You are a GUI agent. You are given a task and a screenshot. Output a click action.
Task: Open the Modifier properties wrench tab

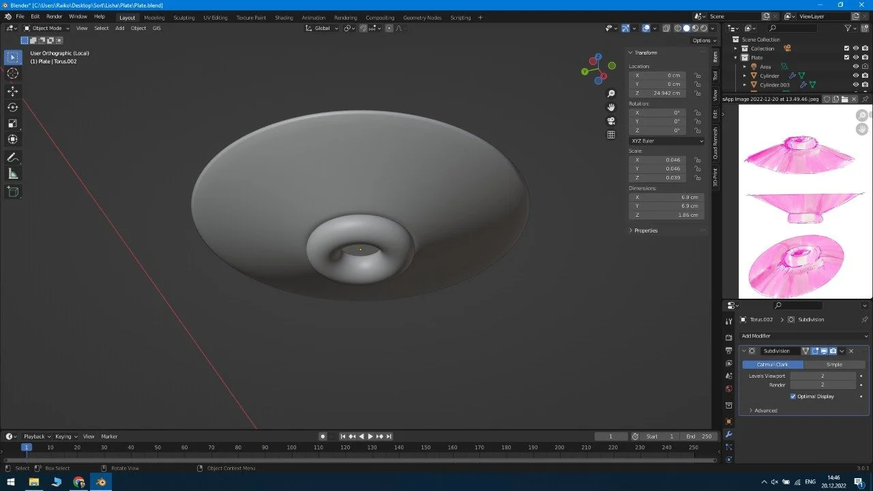[728, 434]
